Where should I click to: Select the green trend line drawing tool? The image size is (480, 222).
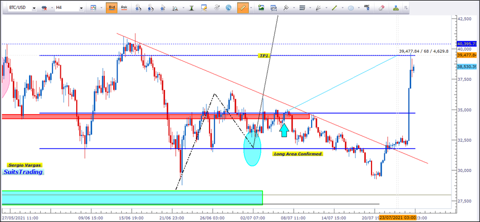334,8
